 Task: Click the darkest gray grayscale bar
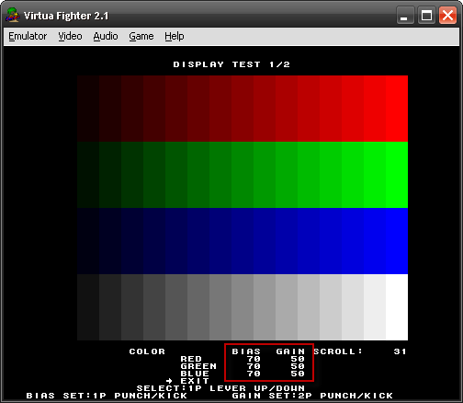[x=88, y=307]
